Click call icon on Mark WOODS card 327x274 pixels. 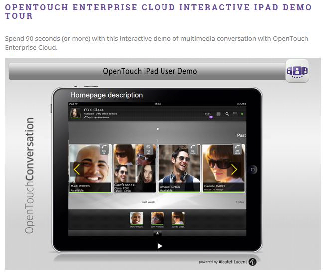[104, 149]
